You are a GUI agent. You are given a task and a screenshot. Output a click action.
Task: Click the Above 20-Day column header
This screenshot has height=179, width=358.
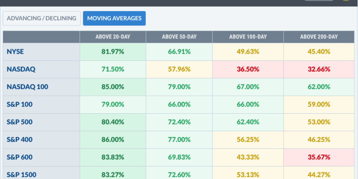coord(113,37)
